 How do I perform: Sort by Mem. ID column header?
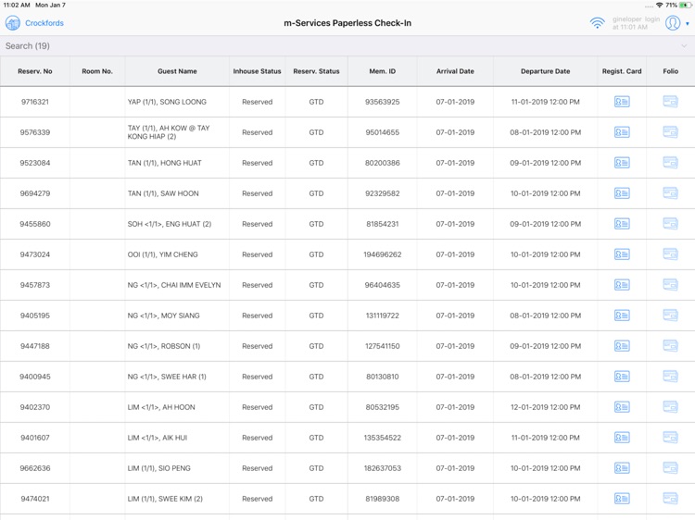point(383,71)
